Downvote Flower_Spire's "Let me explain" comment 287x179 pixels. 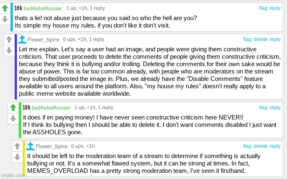pos(9,50)
